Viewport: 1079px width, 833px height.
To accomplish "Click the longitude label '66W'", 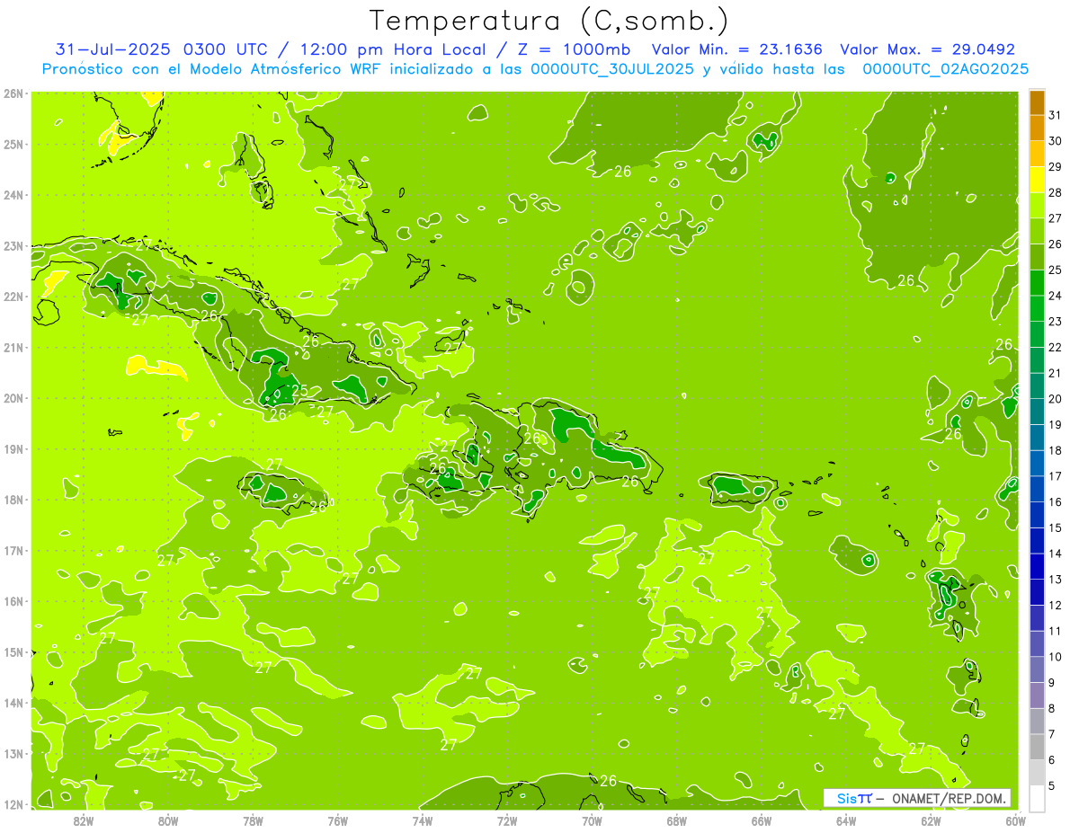I will tap(762, 820).
